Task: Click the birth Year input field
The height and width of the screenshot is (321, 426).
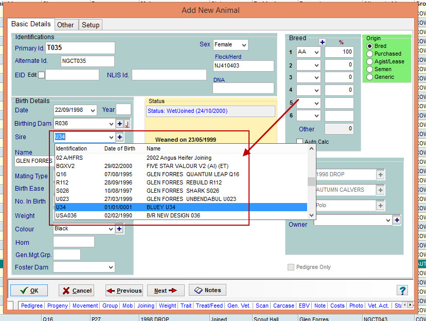Action: pyautogui.click(x=123, y=109)
